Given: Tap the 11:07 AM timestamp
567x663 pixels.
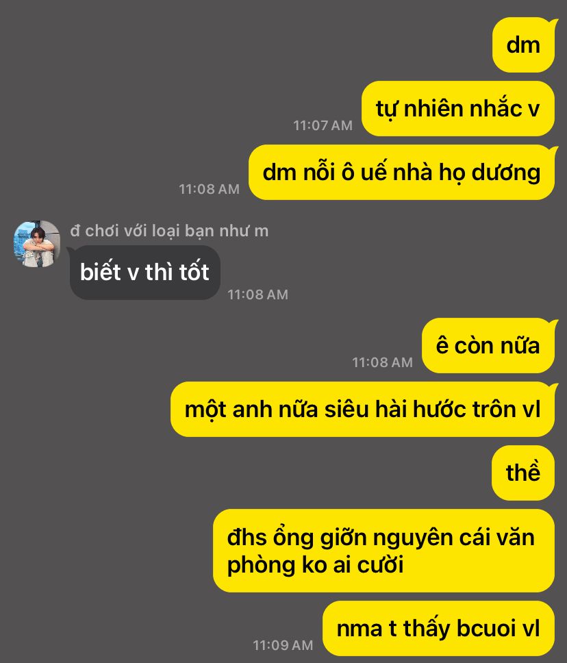Looking at the screenshot, I should tap(323, 125).
